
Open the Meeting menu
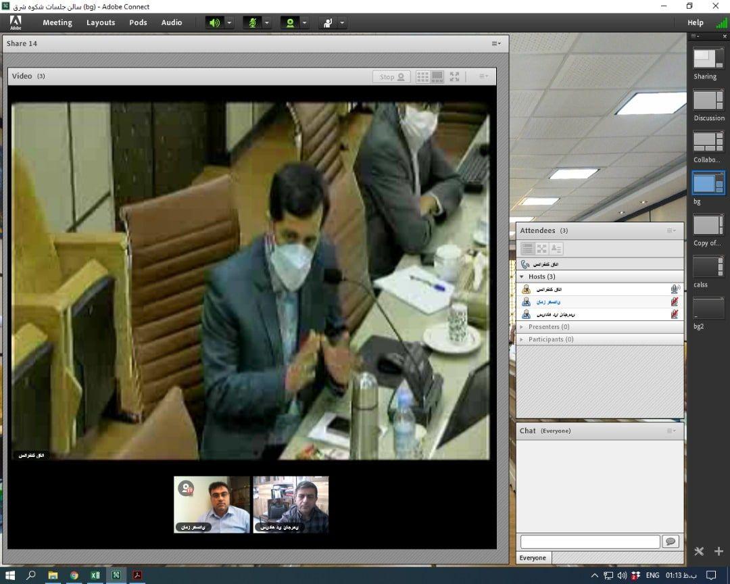coord(57,22)
